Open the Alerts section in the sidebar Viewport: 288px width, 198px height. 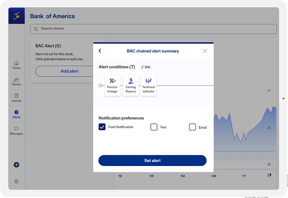16,115
